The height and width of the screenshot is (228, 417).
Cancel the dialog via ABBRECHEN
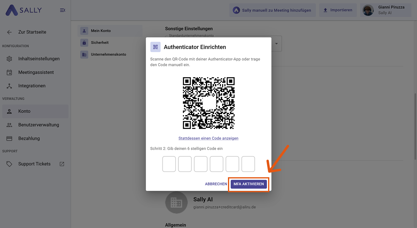coord(216,184)
